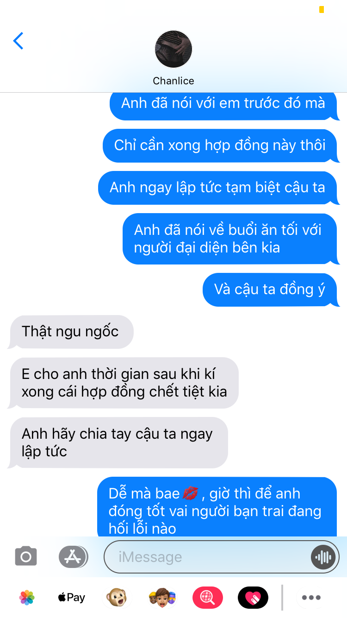
Task: Tap the "Dễ mà bae" message bubble
Action: point(218,507)
